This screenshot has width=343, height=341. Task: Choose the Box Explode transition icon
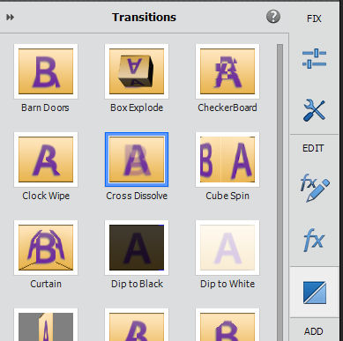tap(137, 71)
